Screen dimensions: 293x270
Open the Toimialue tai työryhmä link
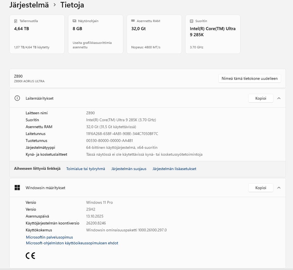coord(85,169)
